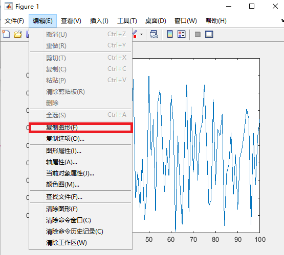The image size is (284, 255).
Task: Open the 插入(I) menu
Action: point(99,21)
